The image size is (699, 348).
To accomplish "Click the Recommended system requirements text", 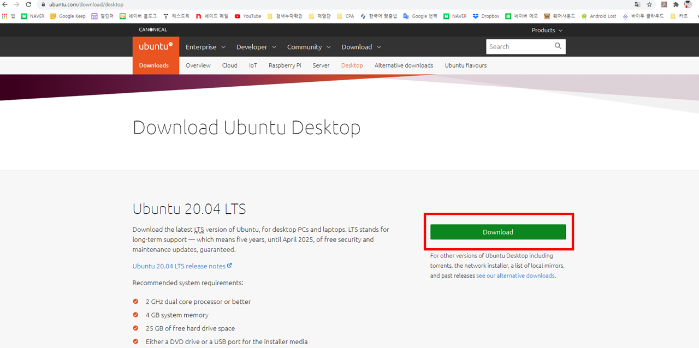I will pyautogui.click(x=188, y=283).
